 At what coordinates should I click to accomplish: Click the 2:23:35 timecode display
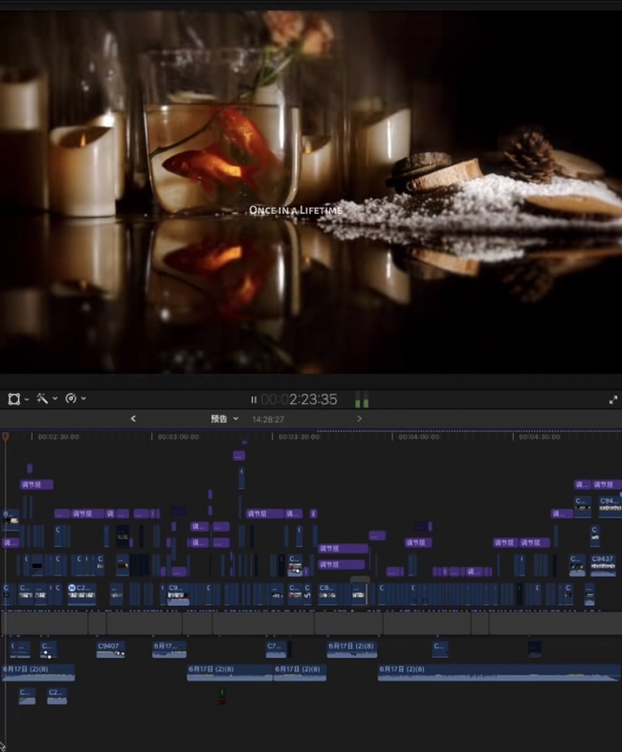coord(299,399)
